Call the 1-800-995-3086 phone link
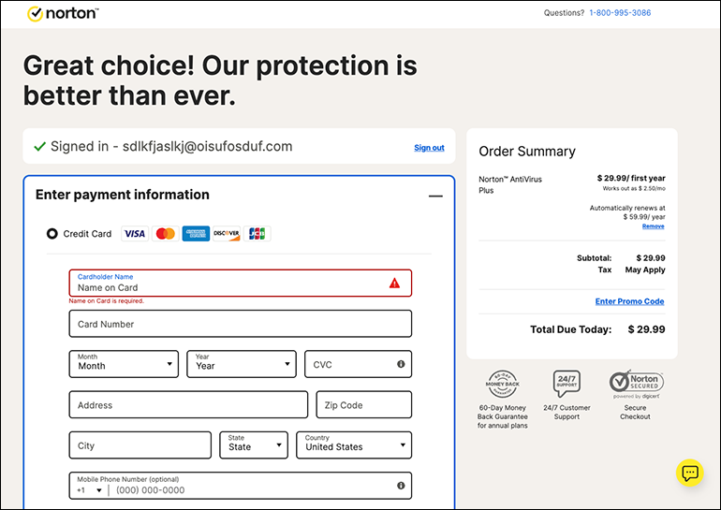The width and height of the screenshot is (721, 510). (620, 13)
